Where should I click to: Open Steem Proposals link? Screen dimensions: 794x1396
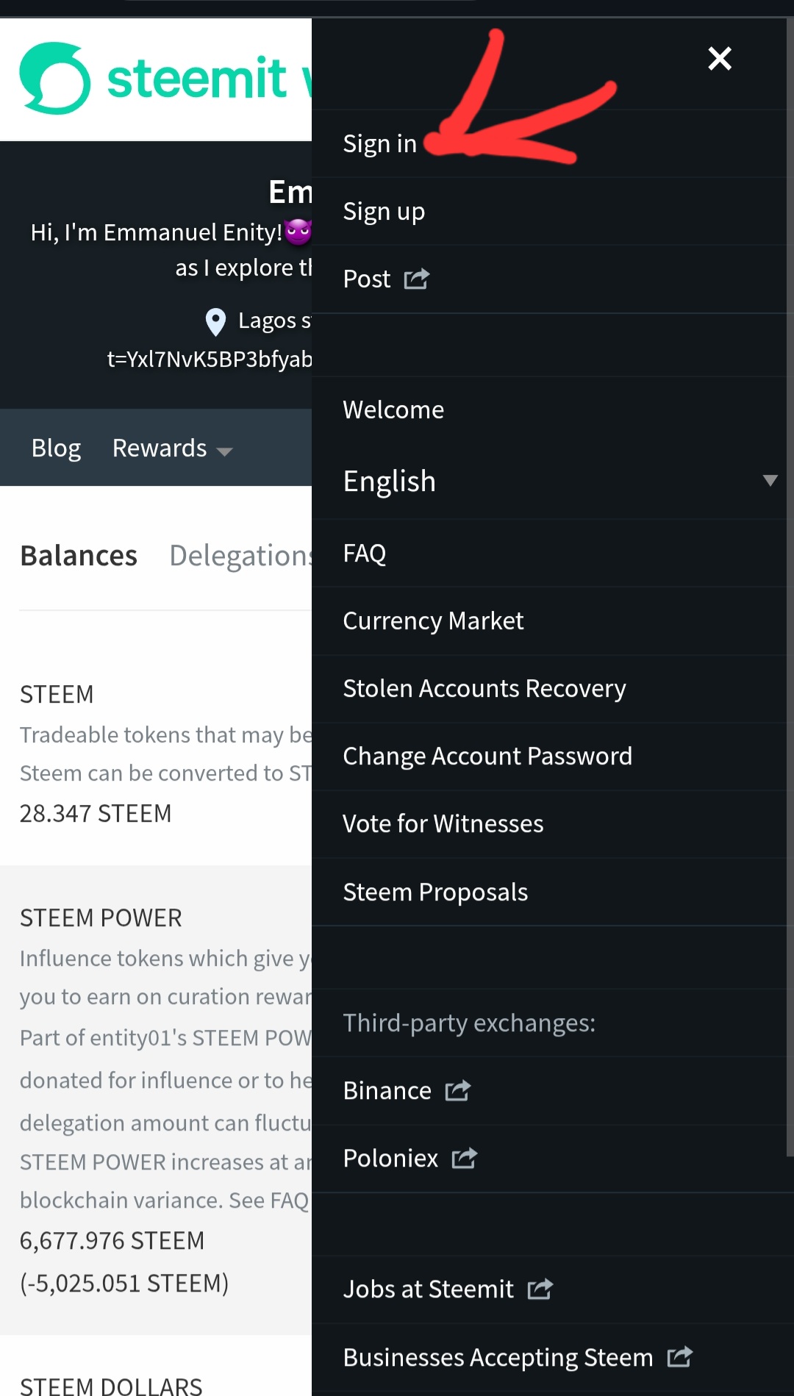[x=435, y=892]
